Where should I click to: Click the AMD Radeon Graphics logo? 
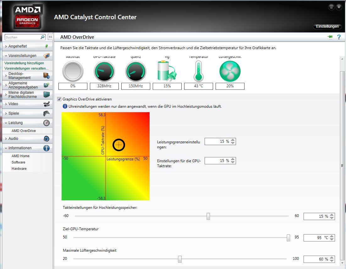27,17
